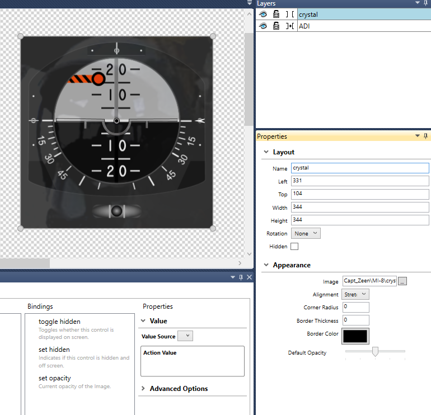Open the Value Source dropdown
The height and width of the screenshot is (415, 431).
coord(185,336)
